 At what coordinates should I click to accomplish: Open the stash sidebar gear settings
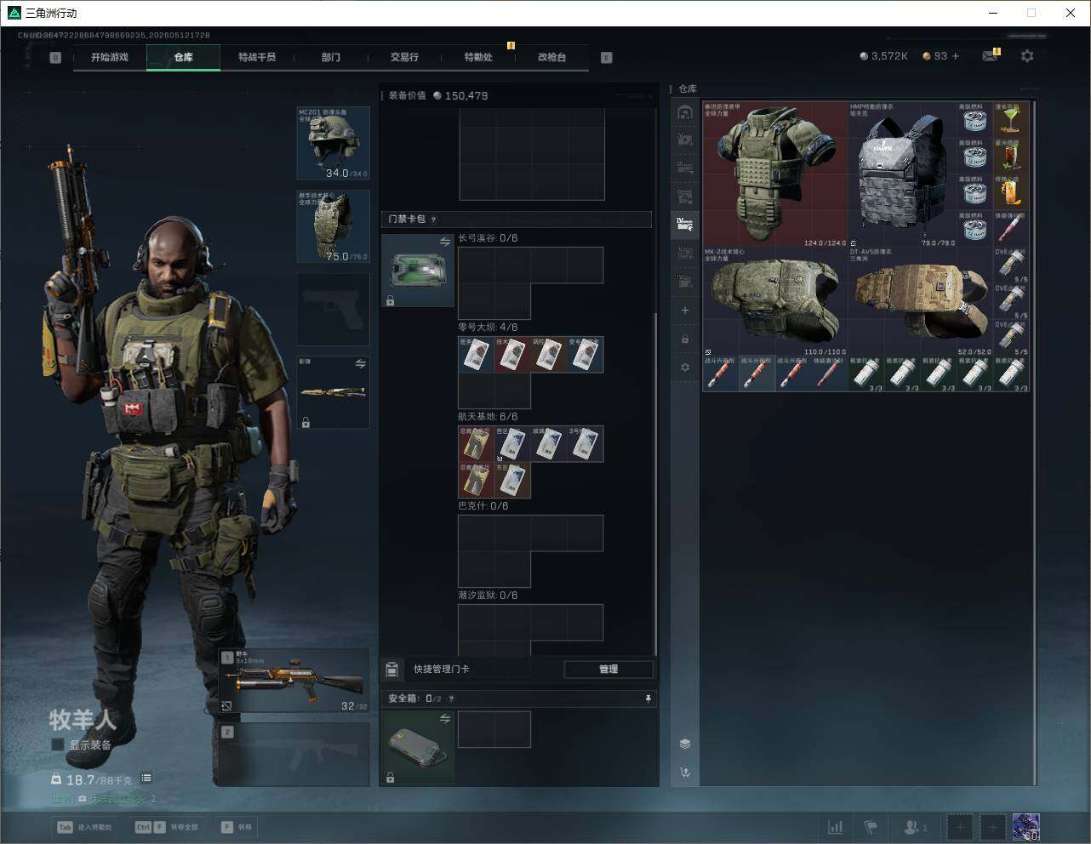click(x=685, y=368)
